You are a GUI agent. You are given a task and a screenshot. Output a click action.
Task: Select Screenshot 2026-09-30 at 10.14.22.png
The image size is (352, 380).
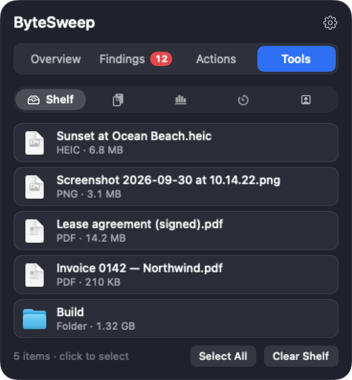pyautogui.click(x=176, y=187)
